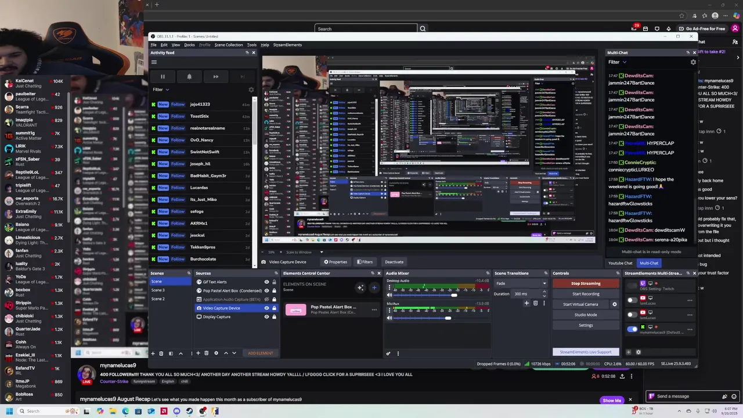Image resolution: width=743 pixels, height=418 pixels.
Task: Click Start Virtual Camera button
Action: pos(580,304)
